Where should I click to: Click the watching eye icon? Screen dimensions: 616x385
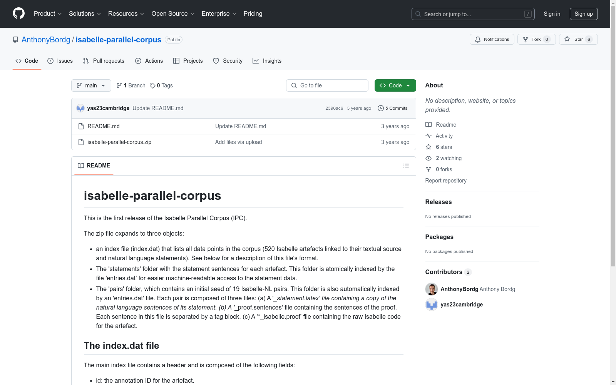[429, 158]
